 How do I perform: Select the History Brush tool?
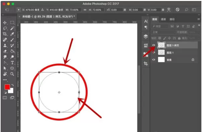tap(12, 45)
